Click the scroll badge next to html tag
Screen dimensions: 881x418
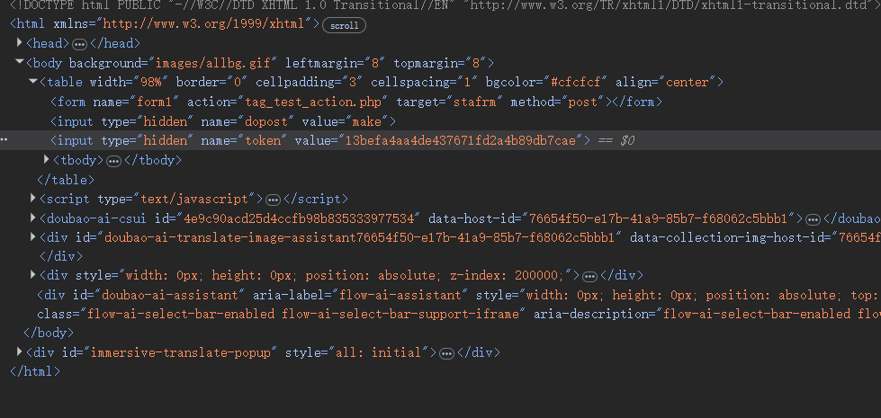344,25
